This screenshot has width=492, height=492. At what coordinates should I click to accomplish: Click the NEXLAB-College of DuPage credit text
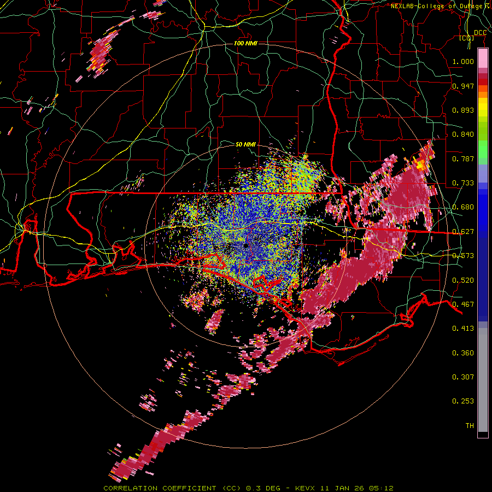441,6
